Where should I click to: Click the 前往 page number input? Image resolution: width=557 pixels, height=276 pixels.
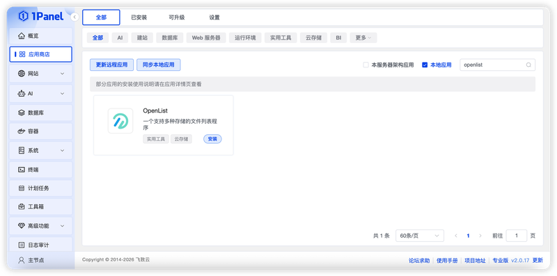pyautogui.click(x=516, y=236)
